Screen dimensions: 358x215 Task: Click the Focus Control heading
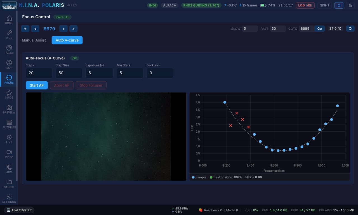(36, 17)
